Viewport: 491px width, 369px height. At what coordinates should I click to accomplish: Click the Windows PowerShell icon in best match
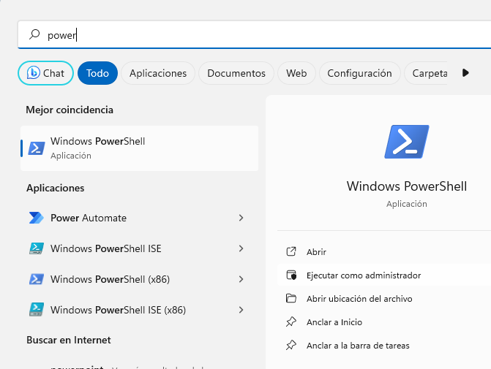click(x=37, y=148)
